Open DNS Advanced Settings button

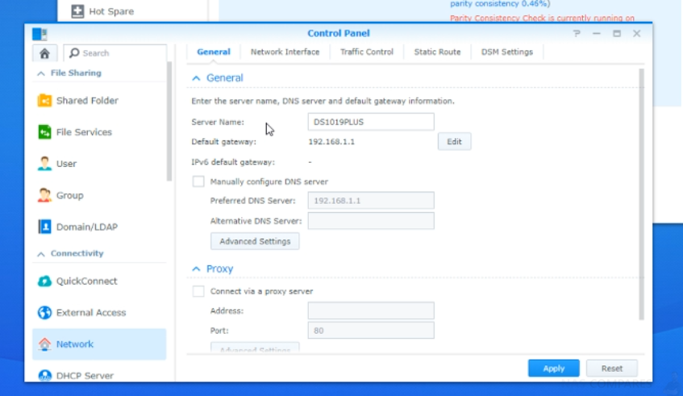click(x=255, y=241)
